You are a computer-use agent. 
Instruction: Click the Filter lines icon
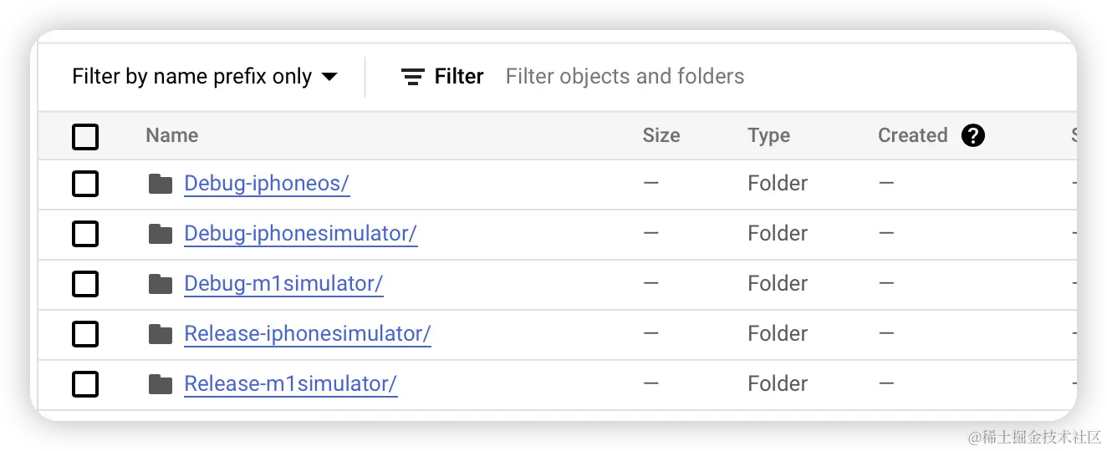click(x=413, y=77)
